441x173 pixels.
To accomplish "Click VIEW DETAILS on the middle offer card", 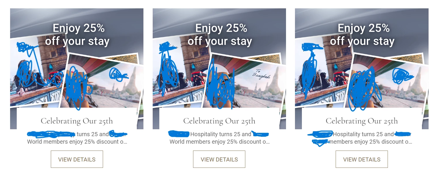I will (219, 159).
